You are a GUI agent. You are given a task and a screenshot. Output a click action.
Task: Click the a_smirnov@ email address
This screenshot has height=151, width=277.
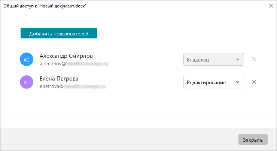coord(74,63)
